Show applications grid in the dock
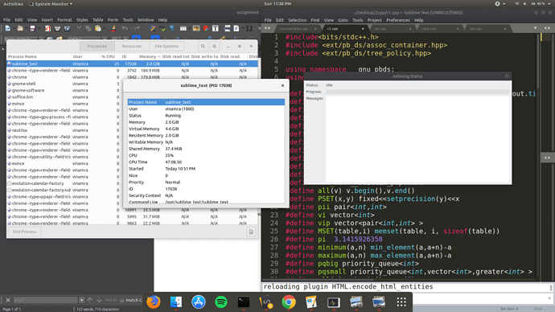The height and width of the screenshot is (312, 555). 401,302
